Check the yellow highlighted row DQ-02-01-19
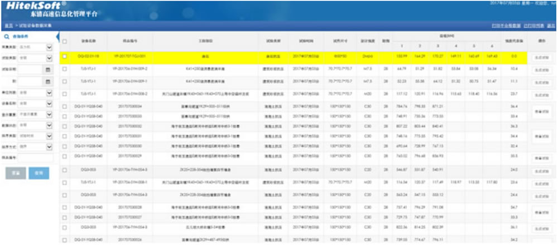 (x=65, y=56)
